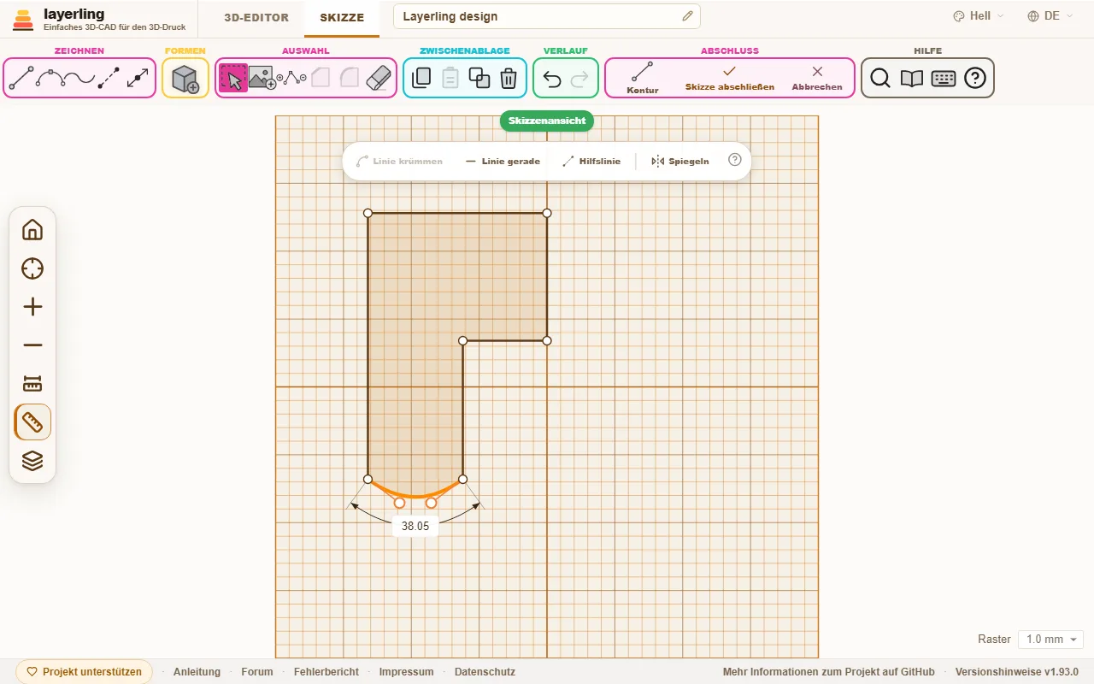
Task: Toggle the Spiegeln mirror option
Action: (x=680, y=161)
